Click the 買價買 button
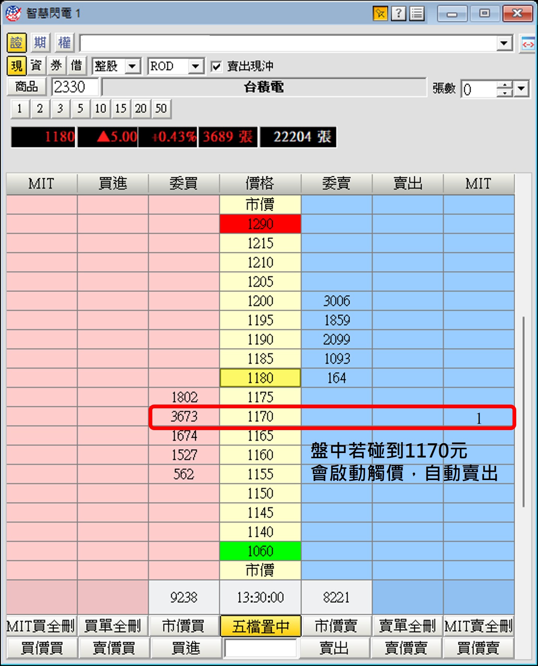 (x=42, y=648)
